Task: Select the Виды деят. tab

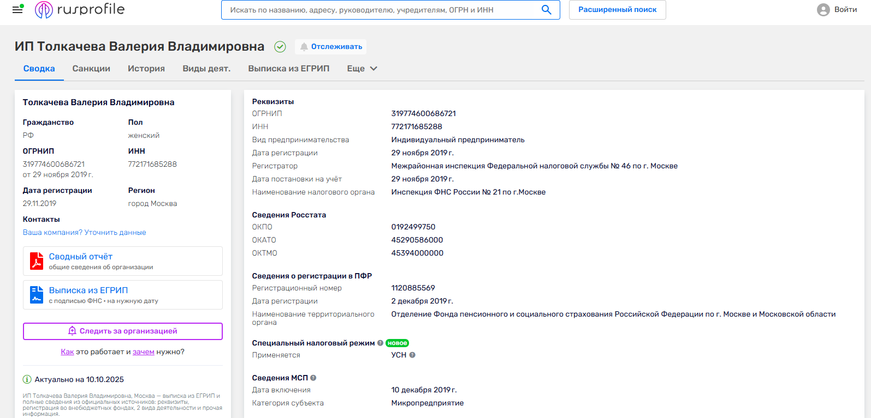Action: tap(206, 69)
